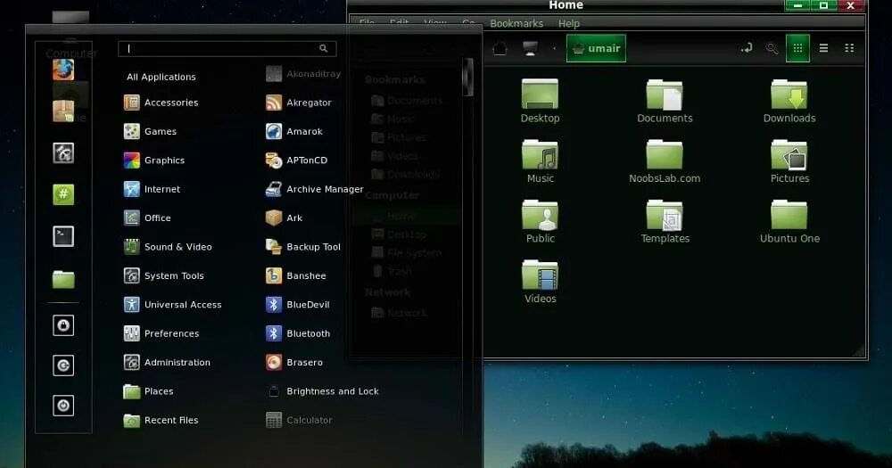Select the NoobsLab.com folder
Screen dimensions: 892x468
coord(665,161)
